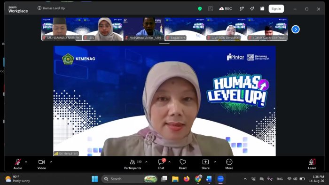This screenshot has width=329, height=185.
Task: Click the Sri Hendriani name label
Action: click(x=66, y=154)
